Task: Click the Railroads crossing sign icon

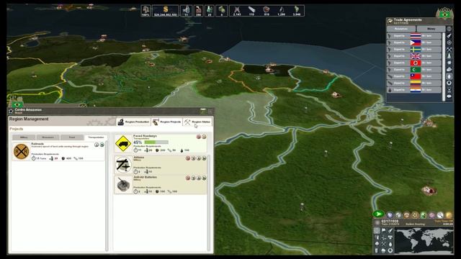Action: coord(22,151)
